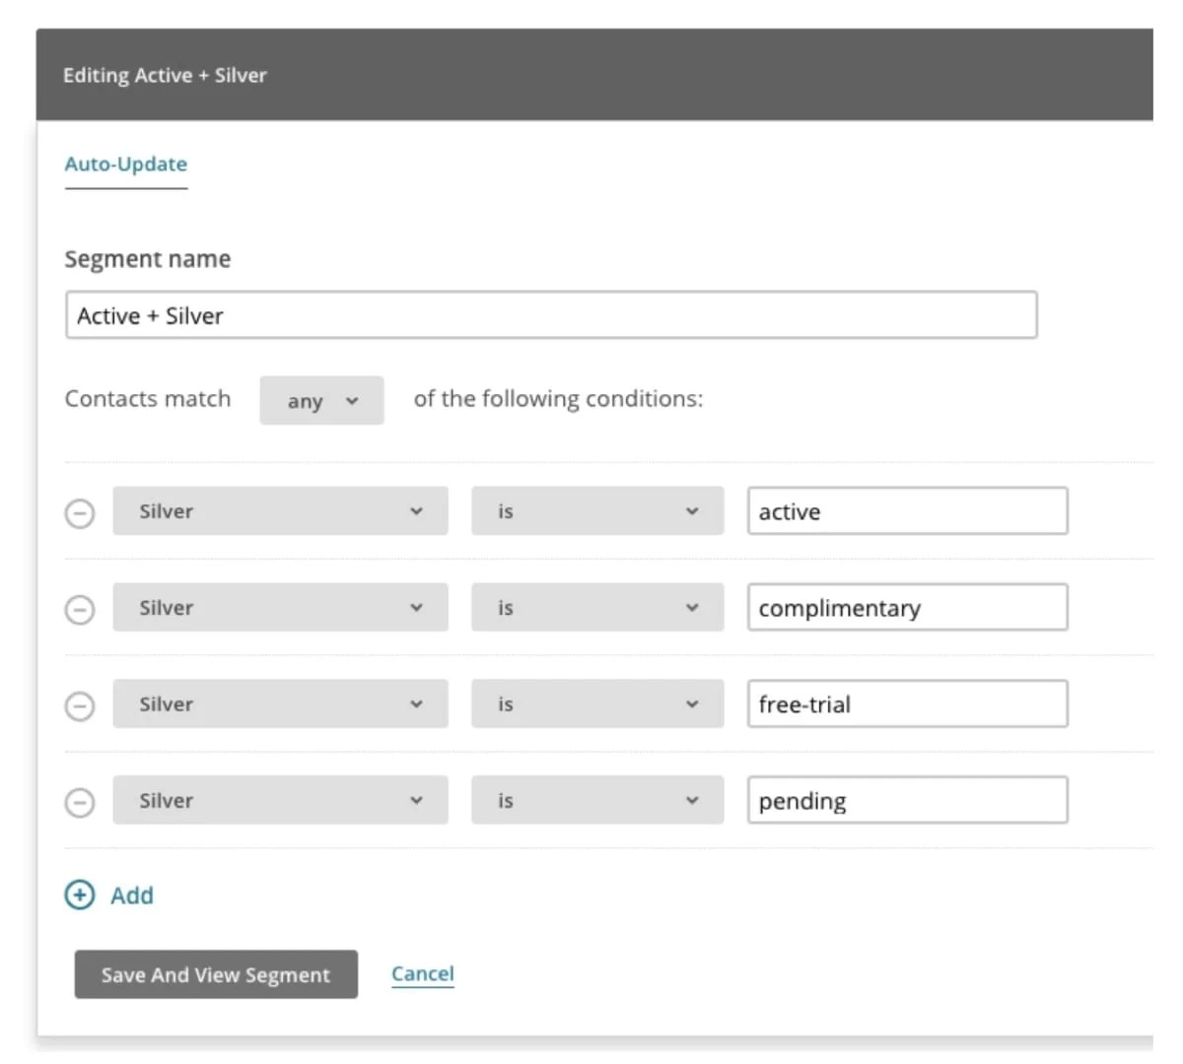
Task: Click the "pending" value input field
Action: (x=907, y=800)
